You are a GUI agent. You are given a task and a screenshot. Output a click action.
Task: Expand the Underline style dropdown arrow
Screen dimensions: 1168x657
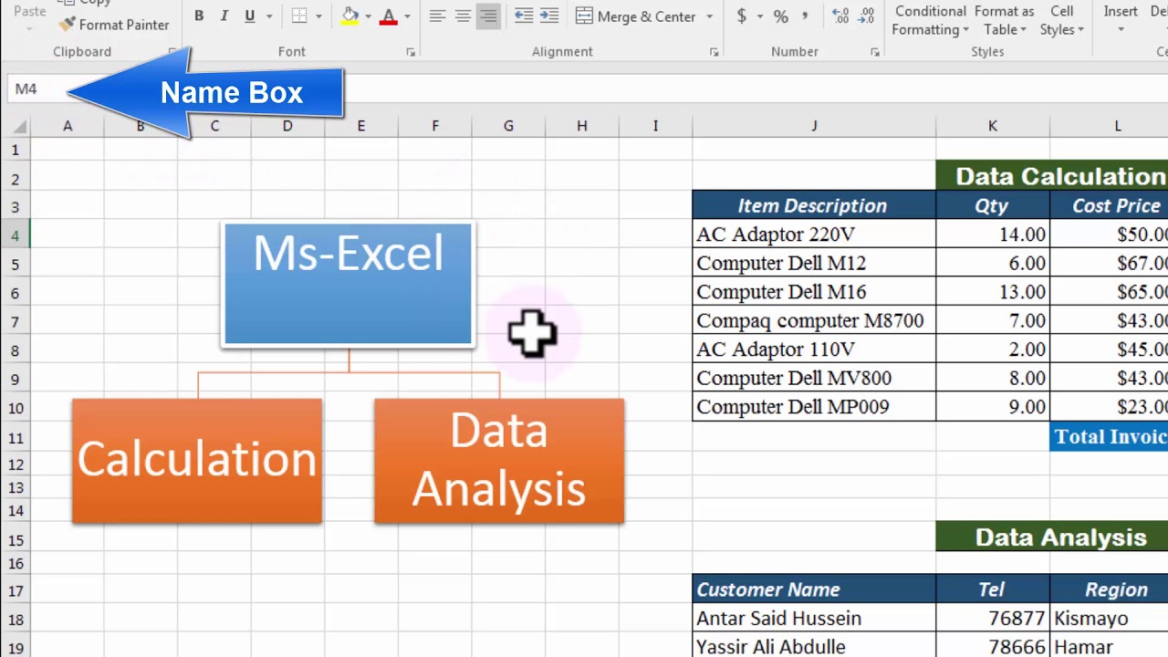click(x=268, y=16)
